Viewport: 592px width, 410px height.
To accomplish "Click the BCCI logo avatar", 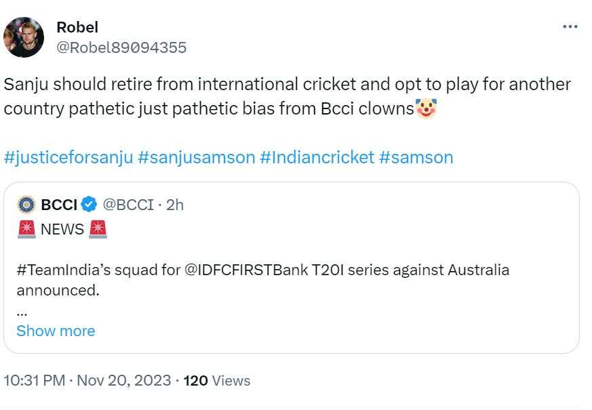I will (x=26, y=204).
